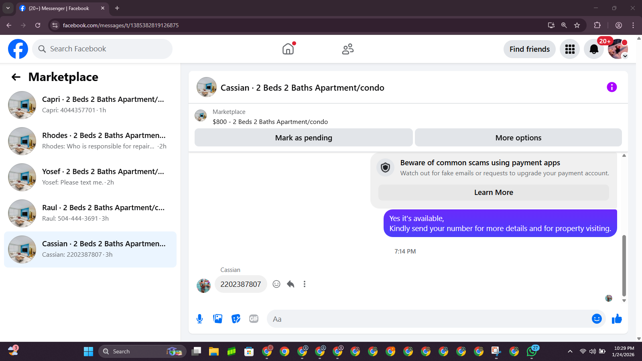
Task: Open the account profile picture menu
Action: 618,49
